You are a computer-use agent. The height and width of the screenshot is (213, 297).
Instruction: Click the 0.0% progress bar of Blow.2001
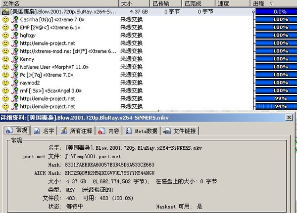coord(276,12)
